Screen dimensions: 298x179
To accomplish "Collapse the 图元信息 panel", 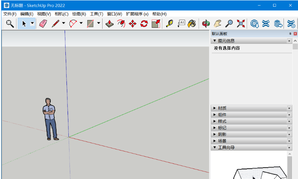I will pos(226,40).
